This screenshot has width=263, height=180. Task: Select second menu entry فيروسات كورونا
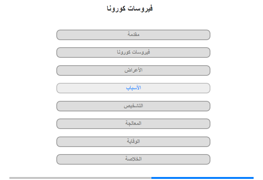coord(133,52)
